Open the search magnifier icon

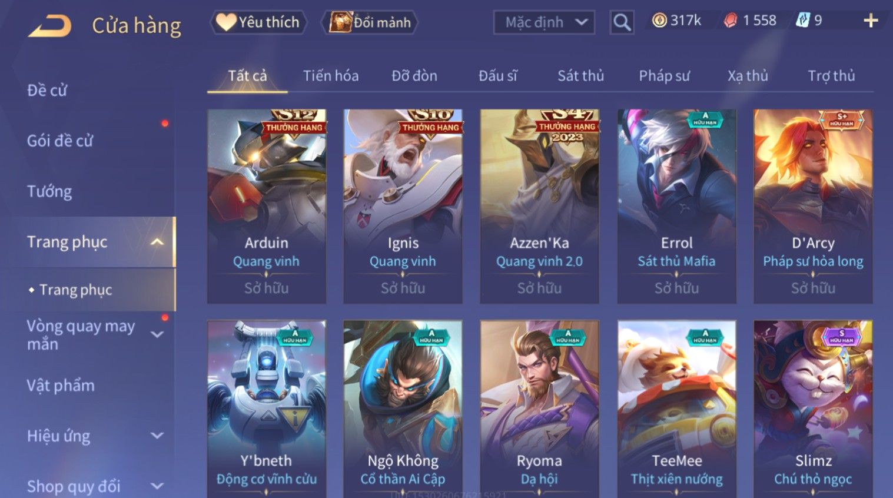pyautogui.click(x=622, y=22)
